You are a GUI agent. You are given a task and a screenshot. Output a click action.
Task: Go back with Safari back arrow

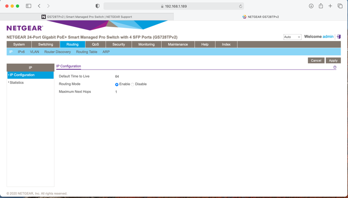tap(39, 6)
